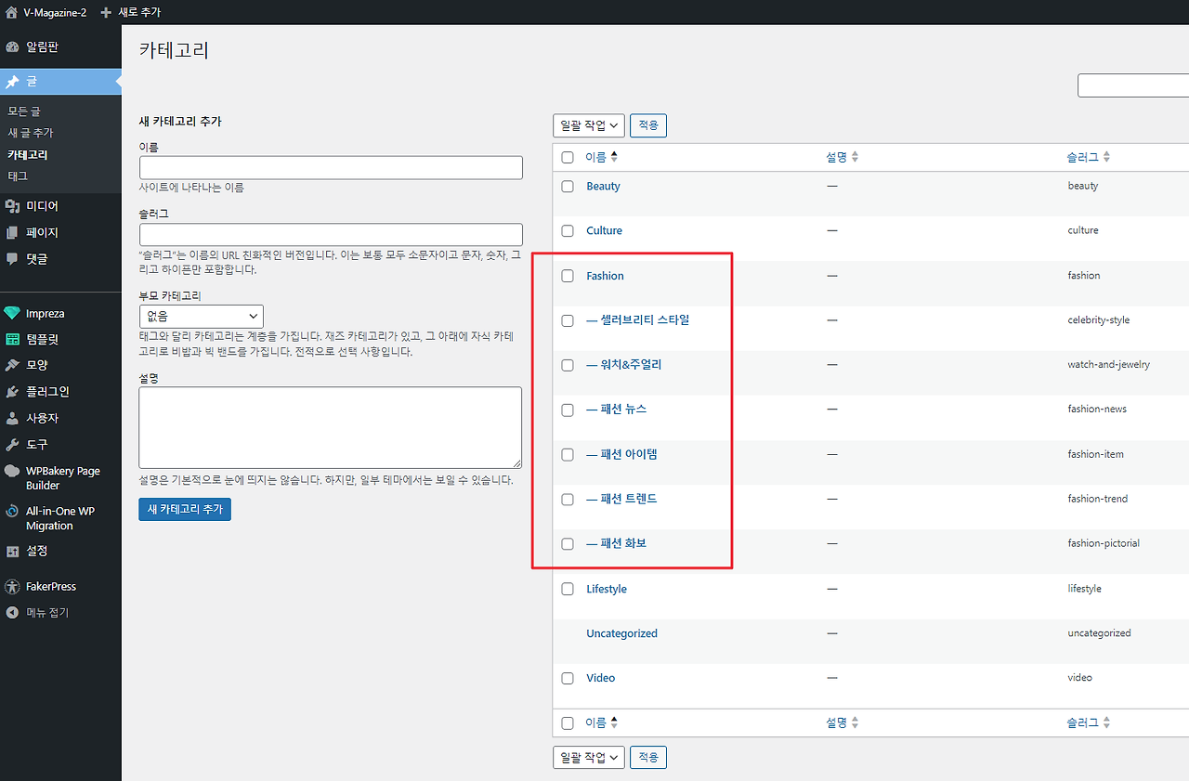Click the 미디어 media icon
1189x781 pixels.
pos(12,206)
